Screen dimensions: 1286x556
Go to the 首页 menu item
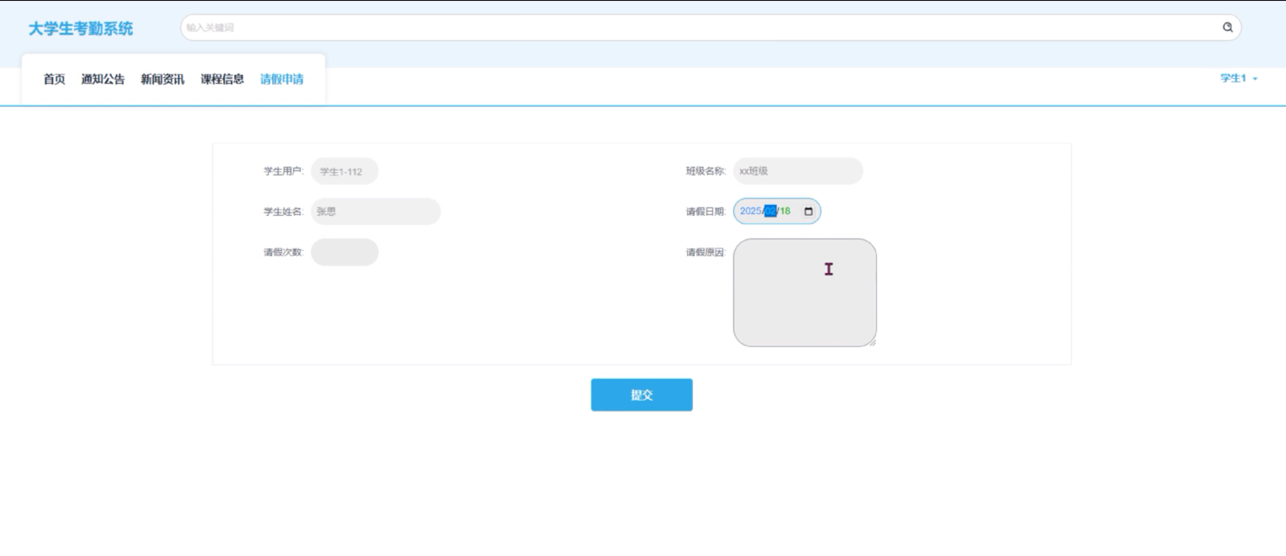(54, 79)
